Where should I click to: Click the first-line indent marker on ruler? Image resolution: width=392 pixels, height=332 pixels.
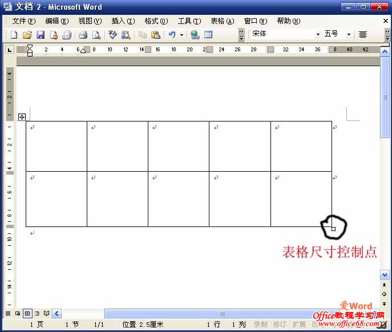tap(30, 47)
